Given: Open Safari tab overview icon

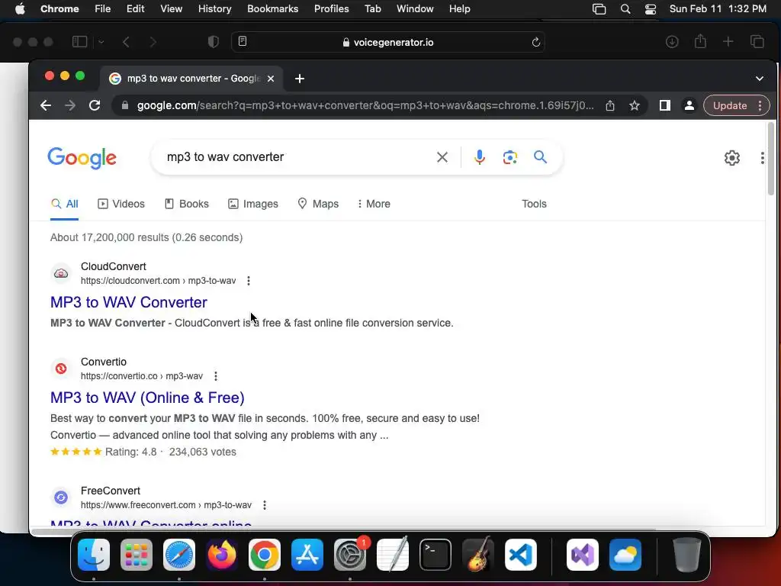Looking at the screenshot, I should [x=757, y=42].
